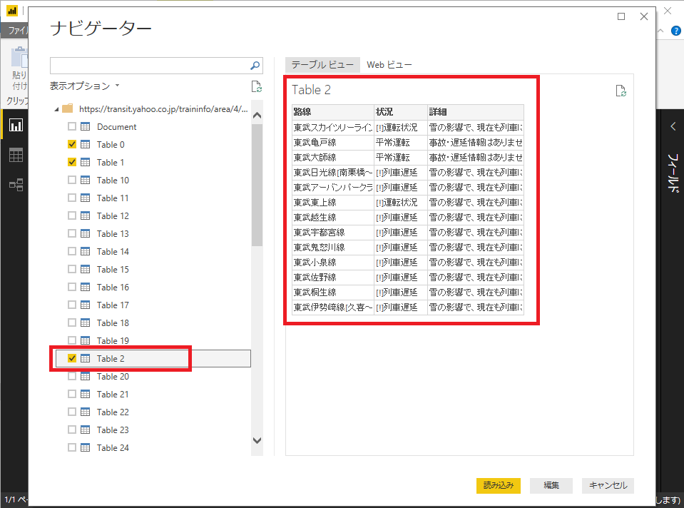Click the Navigator search input field
The image size is (684, 508).
tap(150, 66)
